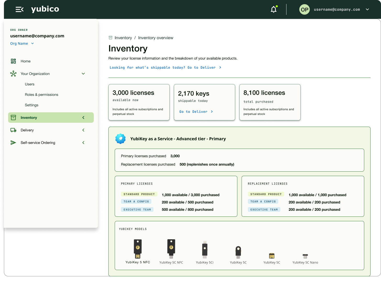The width and height of the screenshot is (381, 292).
Task: Expand Self-service Ordering submenu chevron
Action: (83, 143)
